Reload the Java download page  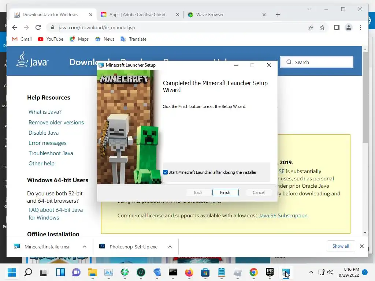click(x=38, y=27)
